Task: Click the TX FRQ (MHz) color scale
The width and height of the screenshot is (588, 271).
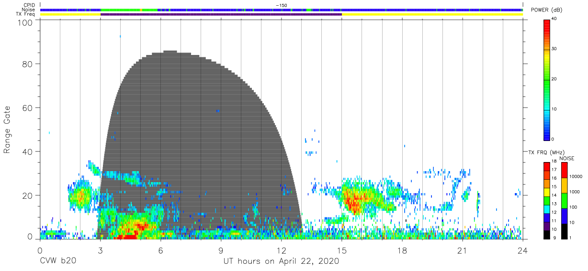Action: click(x=547, y=201)
